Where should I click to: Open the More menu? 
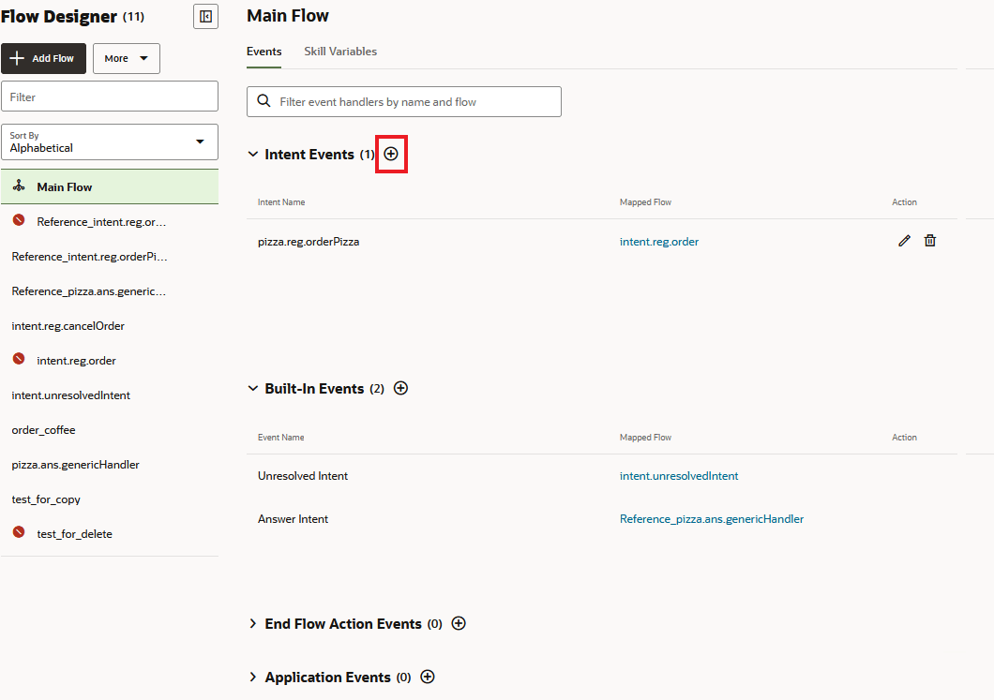pos(126,58)
